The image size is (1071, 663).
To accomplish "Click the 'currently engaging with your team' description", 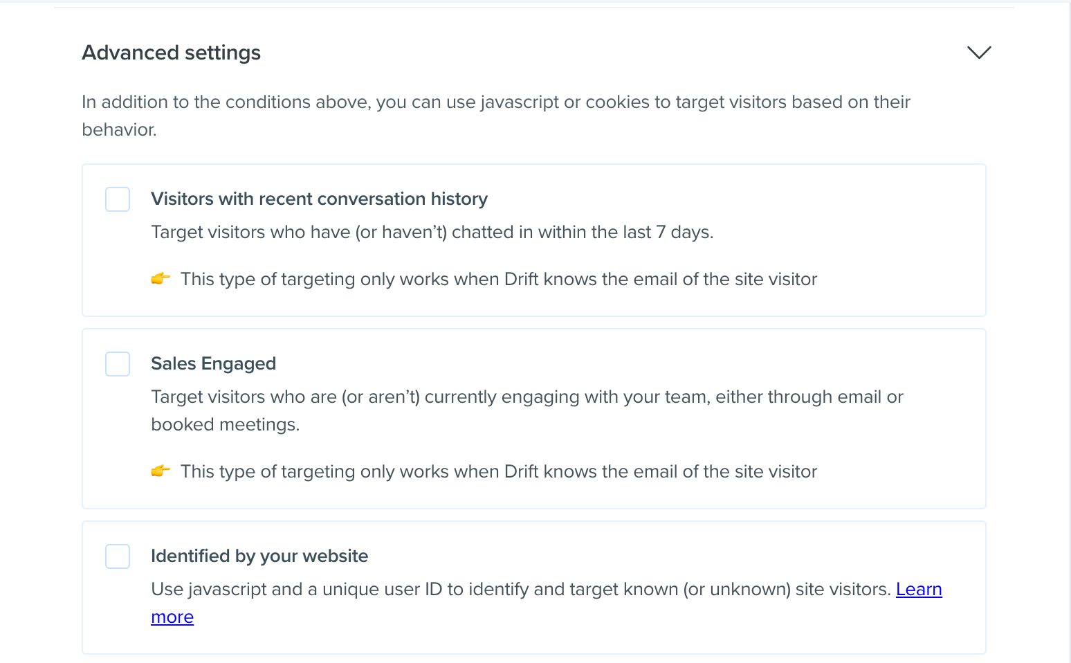I will (527, 397).
